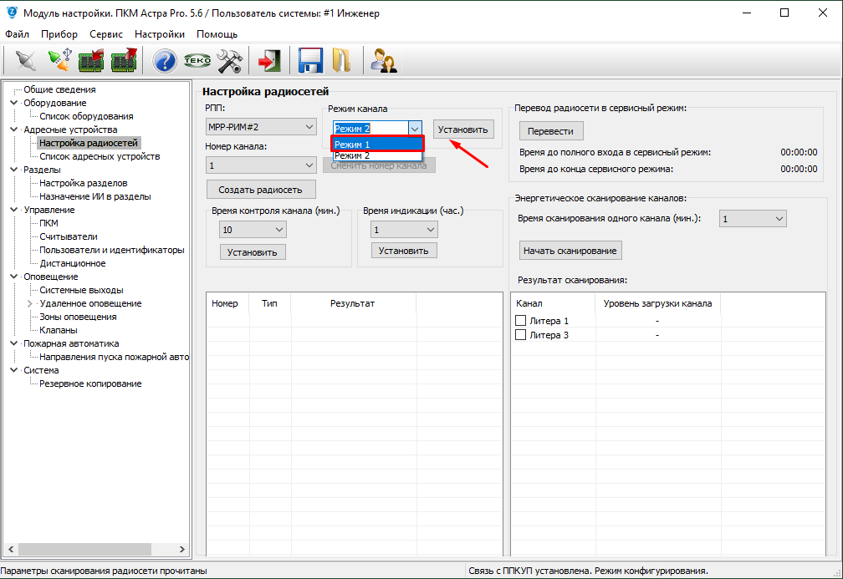Collapse the Управление tree node
This screenshot has width=843, height=579.
point(14,210)
